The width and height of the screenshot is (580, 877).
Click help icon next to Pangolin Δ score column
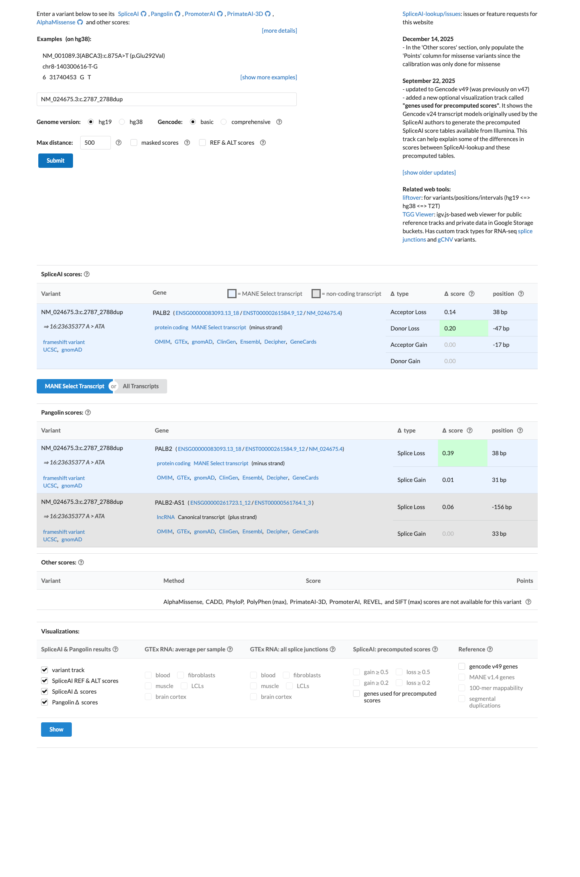(470, 431)
